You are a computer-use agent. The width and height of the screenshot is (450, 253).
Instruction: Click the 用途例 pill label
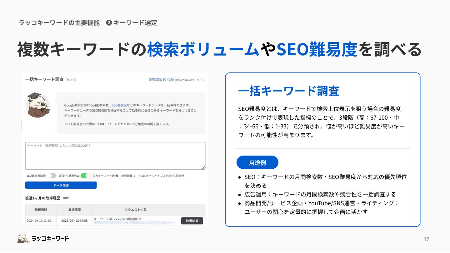[x=257, y=162]
